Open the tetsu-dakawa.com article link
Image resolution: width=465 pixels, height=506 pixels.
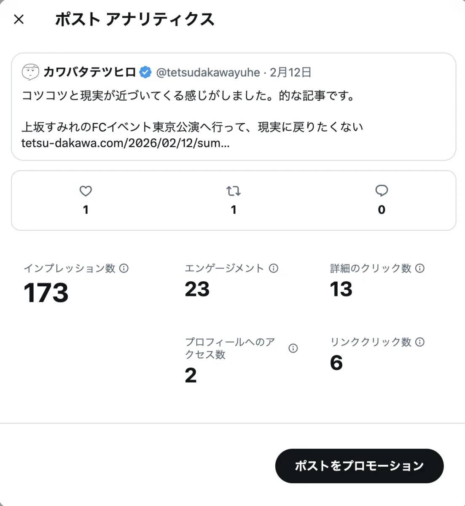point(125,143)
